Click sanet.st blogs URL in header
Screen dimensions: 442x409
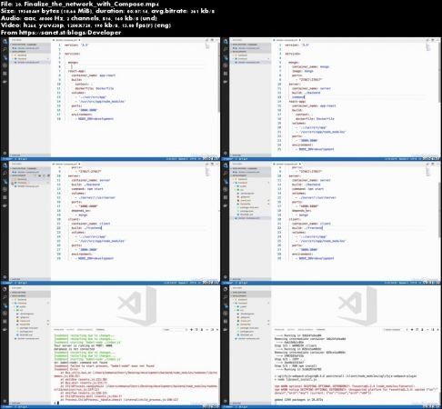[x=70, y=33]
